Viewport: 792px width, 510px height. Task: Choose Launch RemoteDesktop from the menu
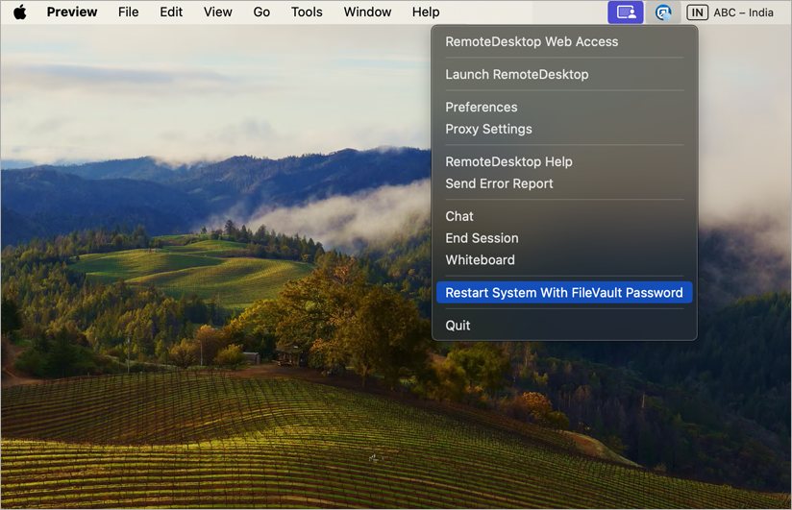click(516, 75)
